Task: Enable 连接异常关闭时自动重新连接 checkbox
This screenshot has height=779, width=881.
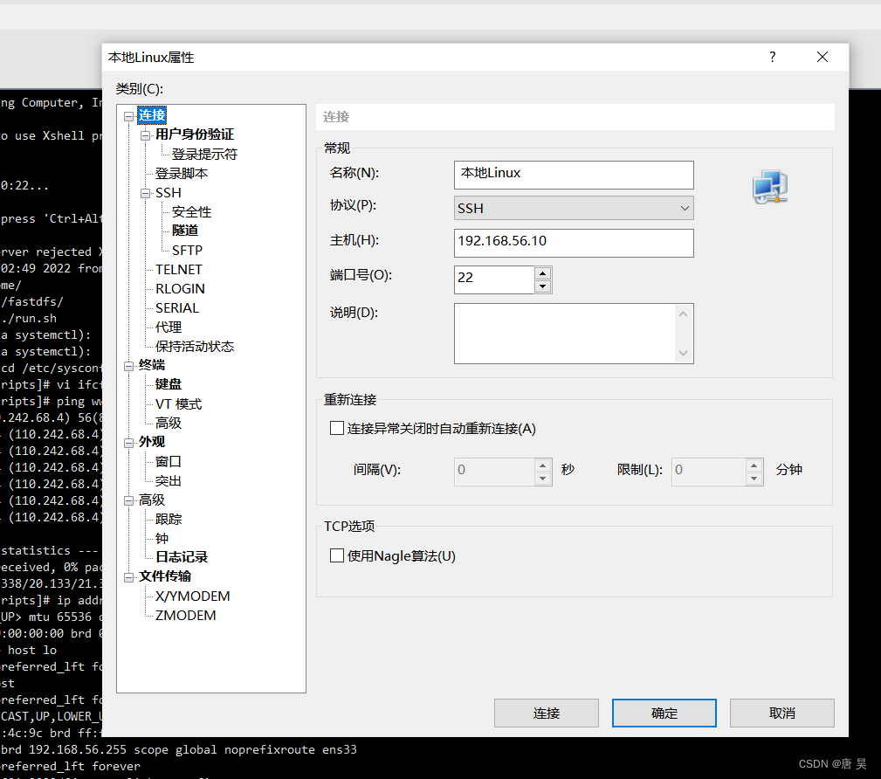Action: (x=337, y=428)
